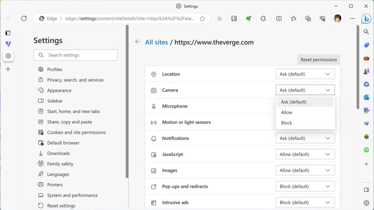Open the JavaScript permission dropdown
Screen dimensions: 374x210
pos(305,154)
